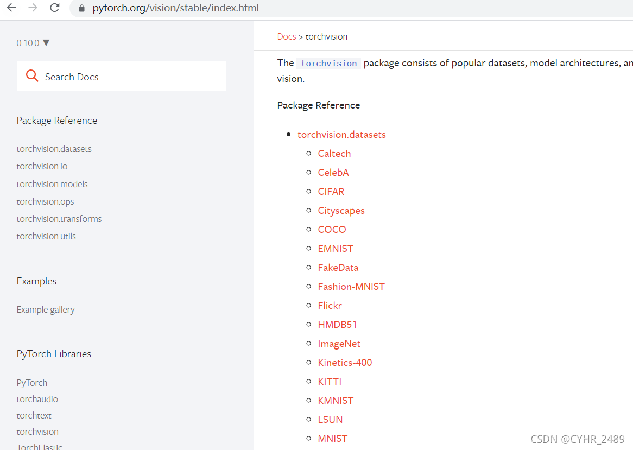This screenshot has height=450, width=633.
Task: Open the COCO dataset link
Action: click(332, 229)
